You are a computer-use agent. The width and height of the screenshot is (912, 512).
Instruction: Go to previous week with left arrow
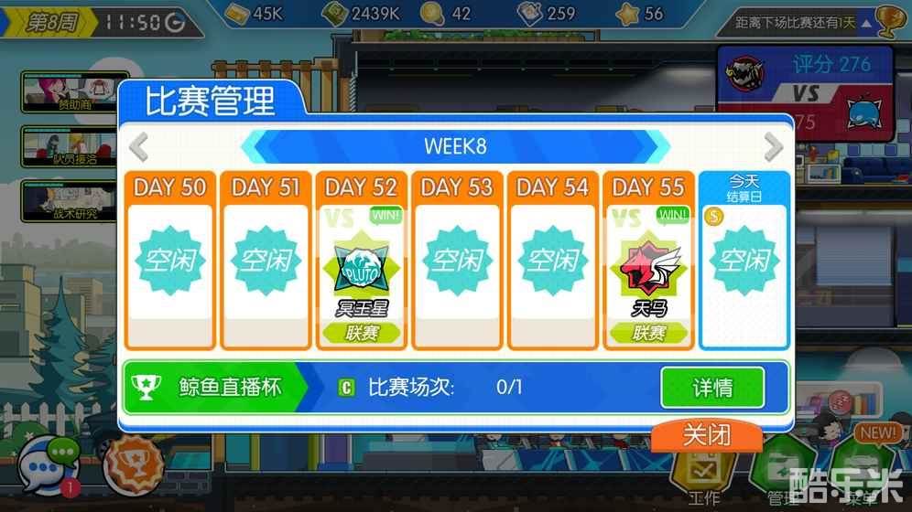tap(139, 147)
